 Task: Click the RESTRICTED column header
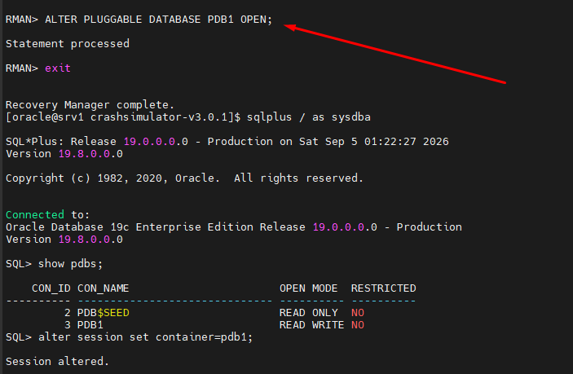coord(384,288)
